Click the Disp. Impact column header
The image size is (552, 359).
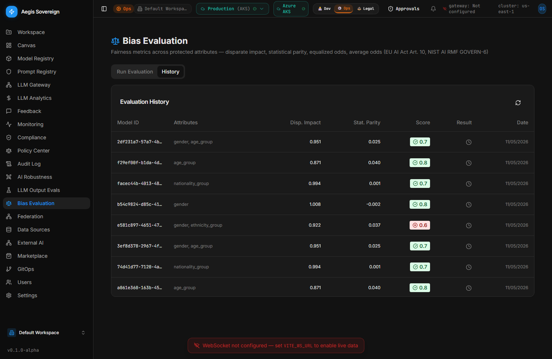click(305, 122)
